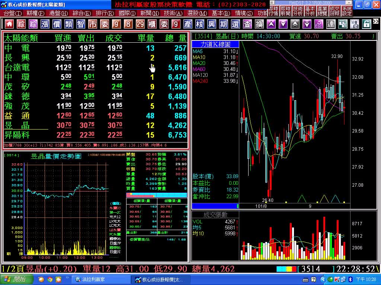Open the 期權(F) menu
Screen dimensions: 381x285
pyautogui.click(x=35, y=13)
